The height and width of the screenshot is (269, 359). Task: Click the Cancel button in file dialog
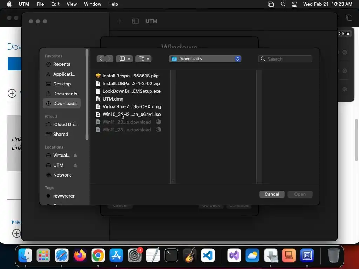pyautogui.click(x=272, y=194)
